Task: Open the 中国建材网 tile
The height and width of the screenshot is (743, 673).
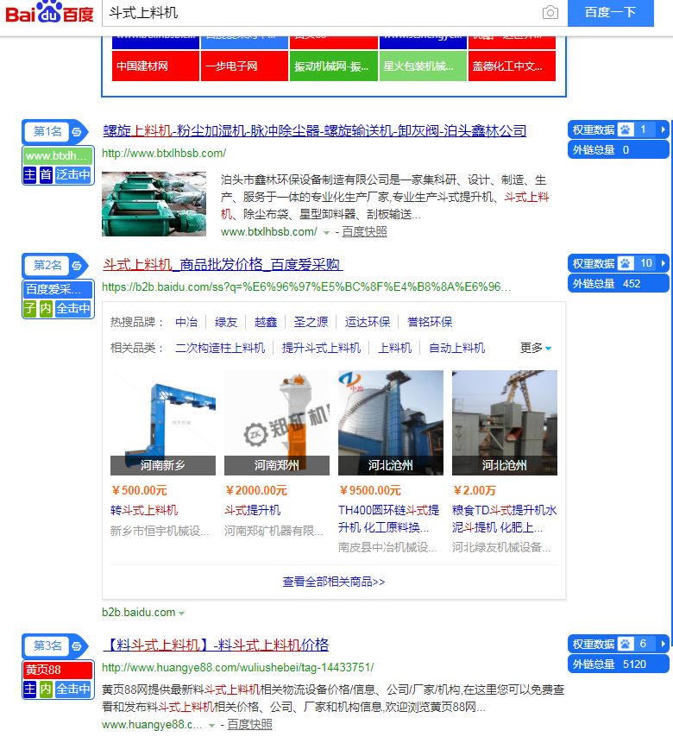Action: coord(155,66)
